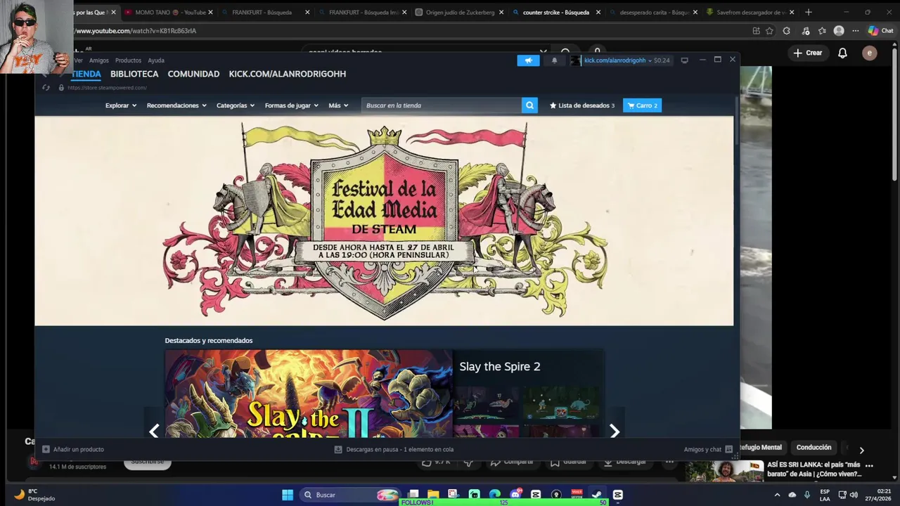The width and height of the screenshot is (900, 506).
Task: Open a new Edge tab
Action: [809, 12]
